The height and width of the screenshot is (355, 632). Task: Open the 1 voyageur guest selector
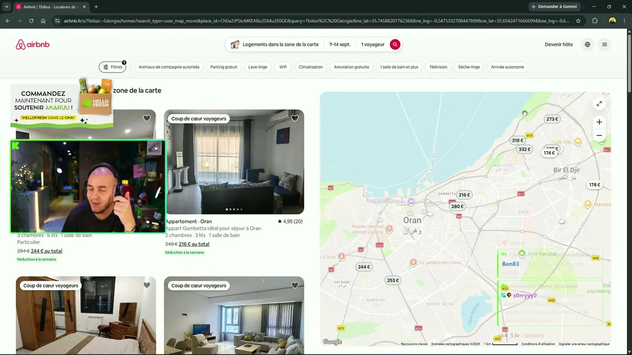tap(372, 44)
